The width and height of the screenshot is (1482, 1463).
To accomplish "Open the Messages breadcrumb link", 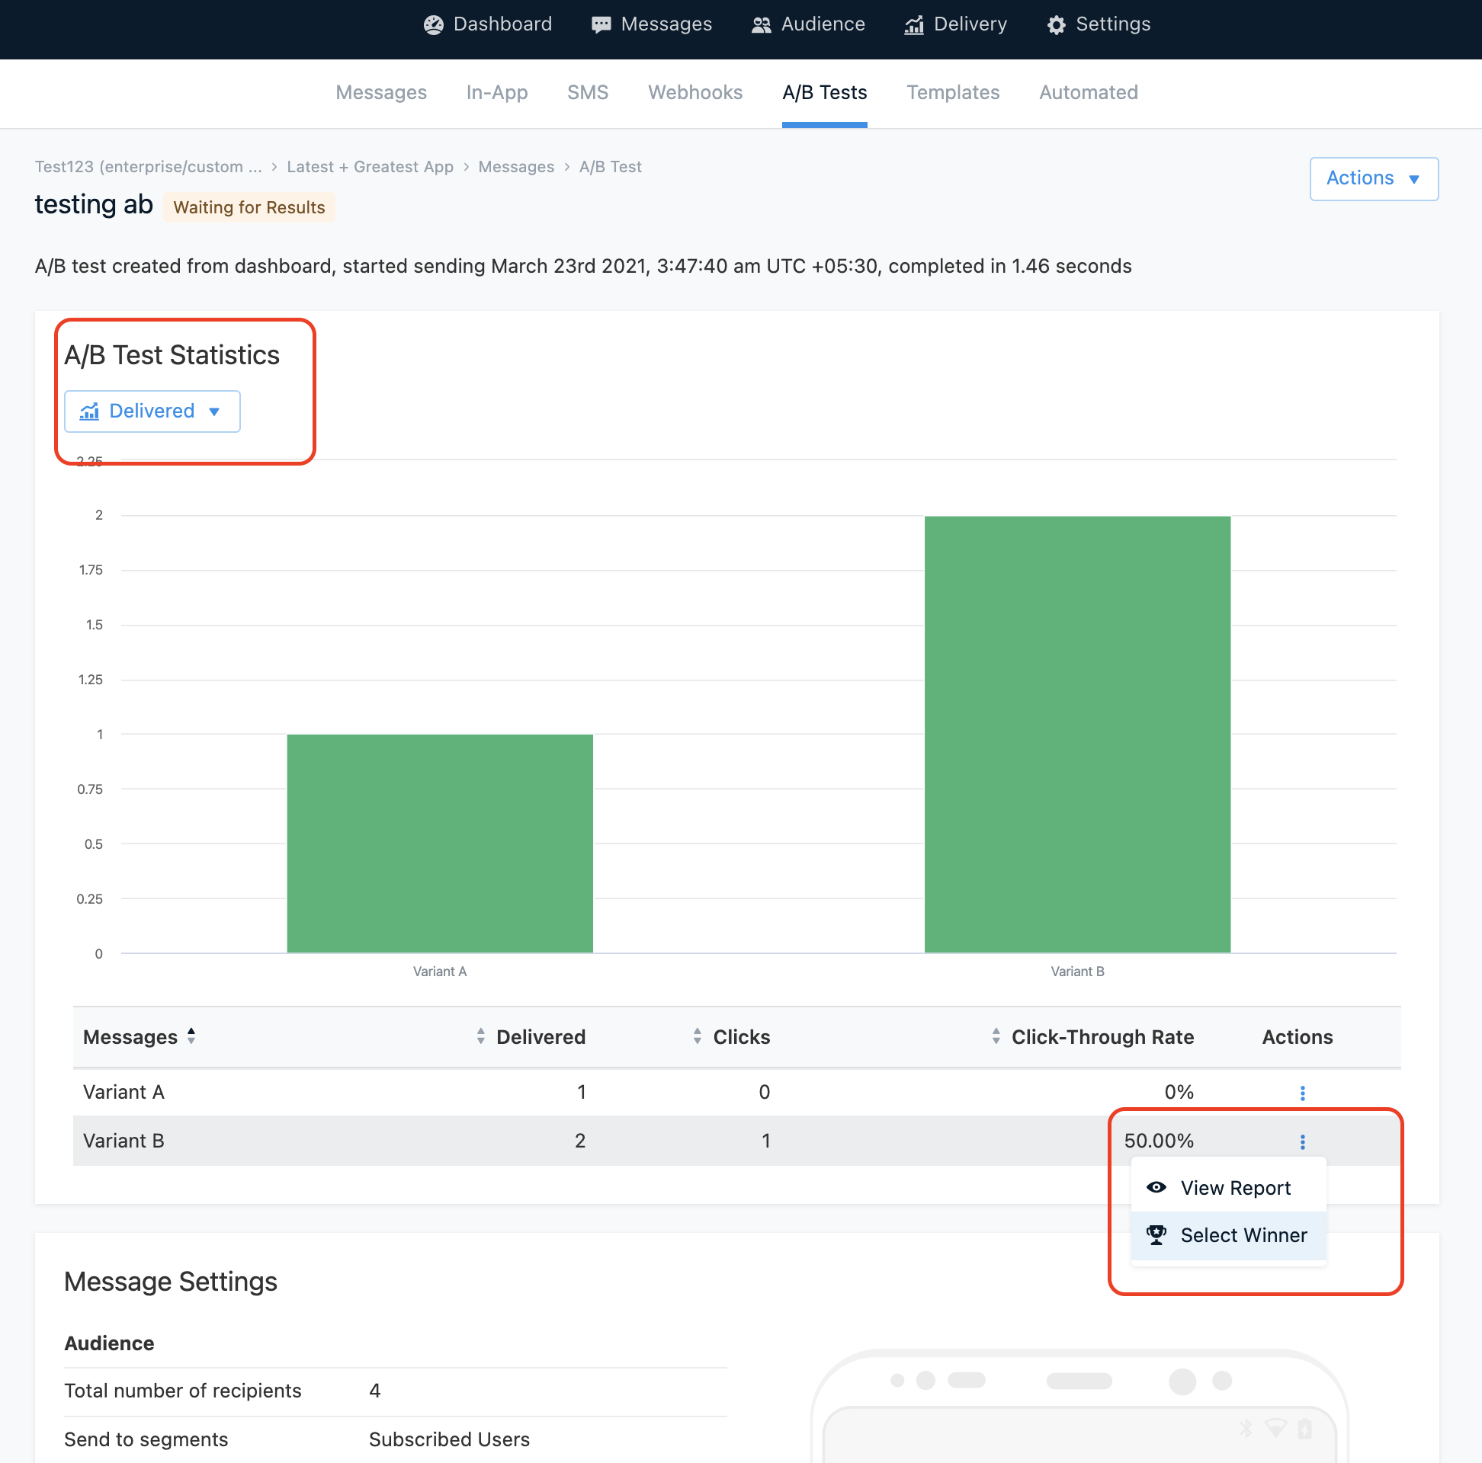I will click(515, 167).
